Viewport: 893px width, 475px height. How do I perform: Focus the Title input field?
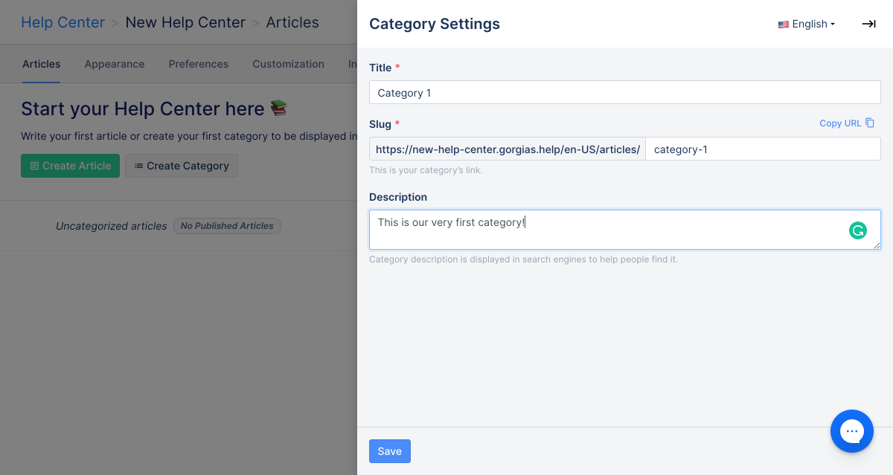point(625,93)
